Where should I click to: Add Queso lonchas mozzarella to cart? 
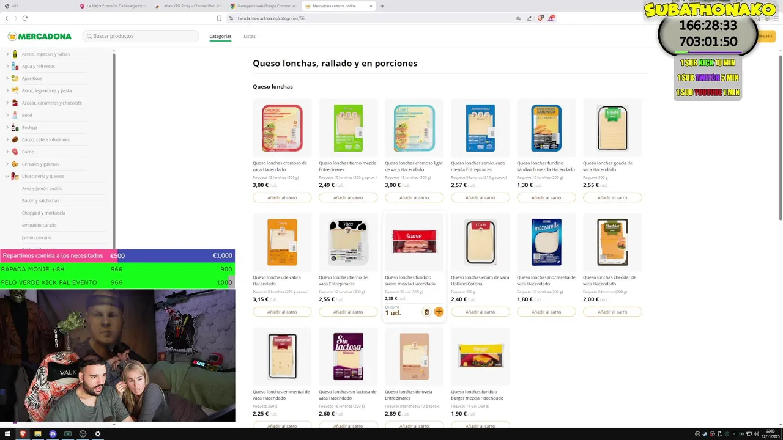coord(546,312)
